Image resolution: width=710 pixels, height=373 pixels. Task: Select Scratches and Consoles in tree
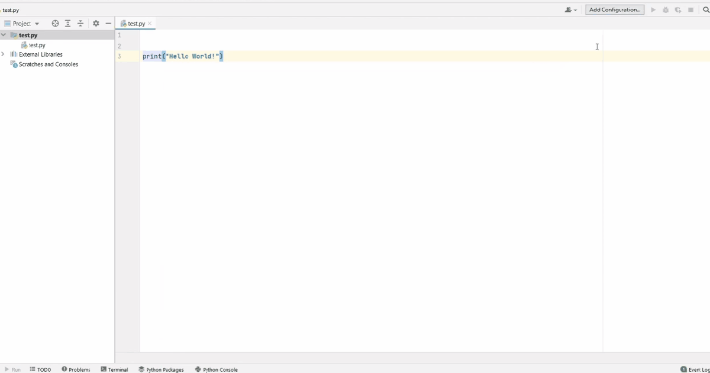(49, 64)
